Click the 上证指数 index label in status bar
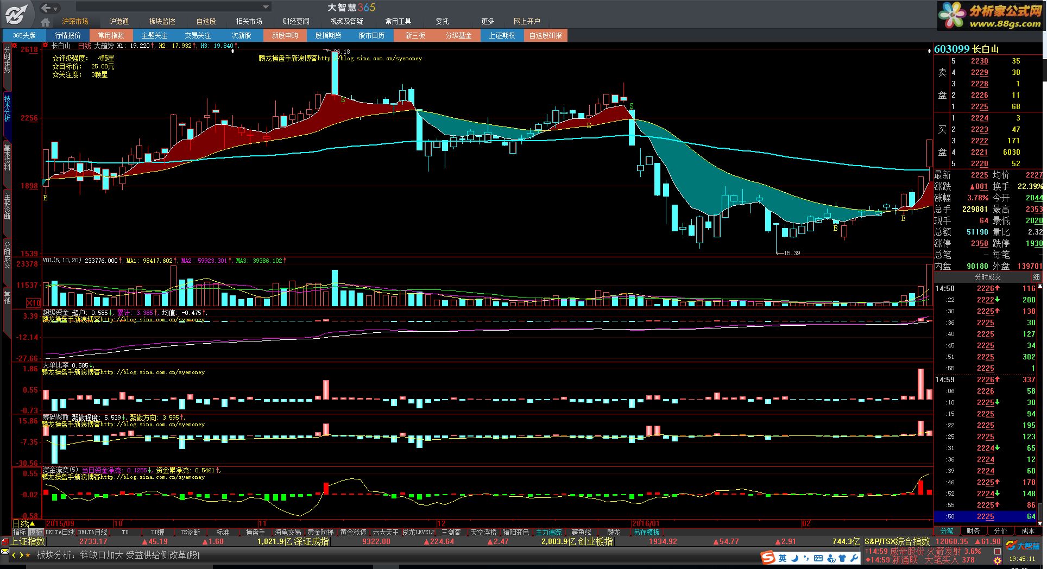This screenshot has height=569, width=1047. click(x=28, y=541)
